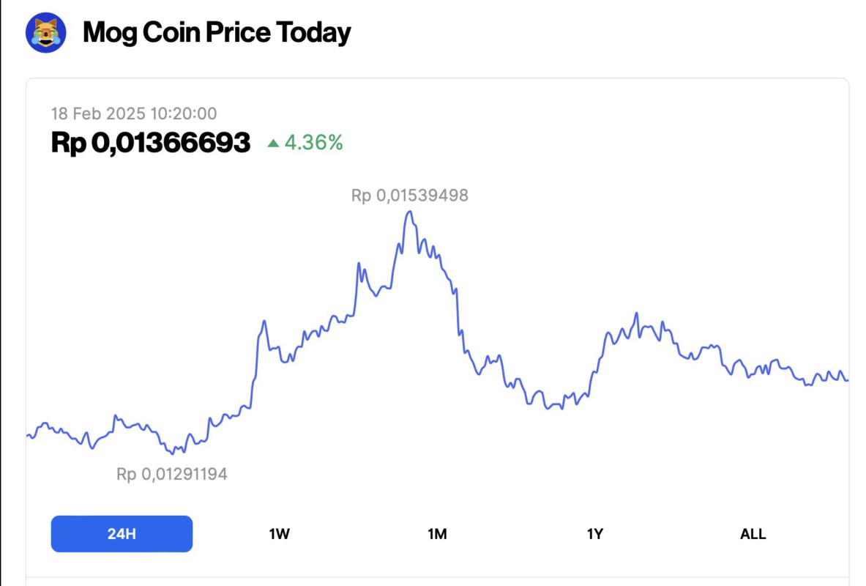Viewport: 866px width, 586px height.
Task: Click the highest peak of the chart line
Action: (410, 212)
